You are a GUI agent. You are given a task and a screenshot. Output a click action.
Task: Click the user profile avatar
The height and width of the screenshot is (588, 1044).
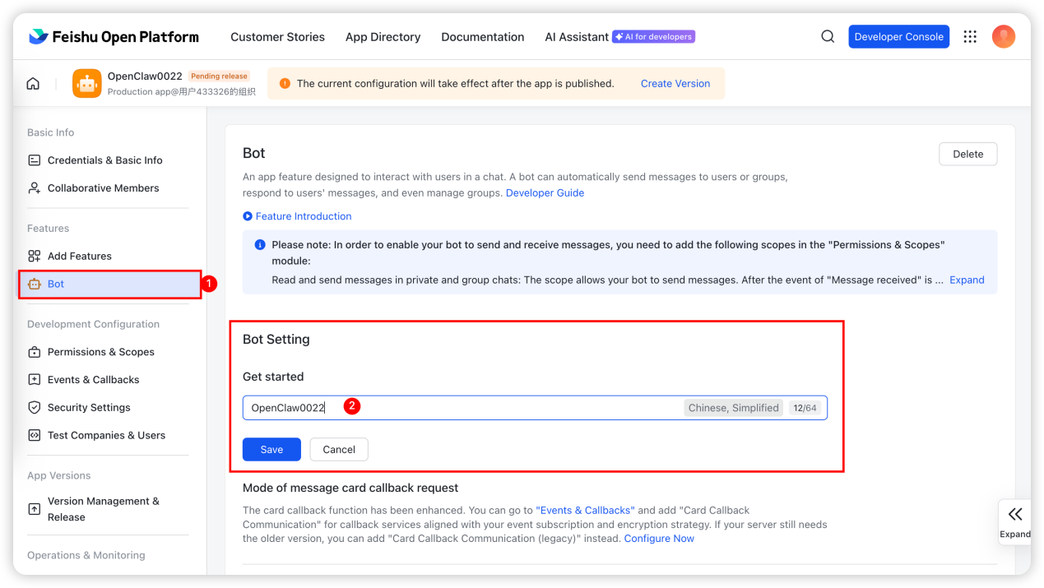[x=1003, y=37]
